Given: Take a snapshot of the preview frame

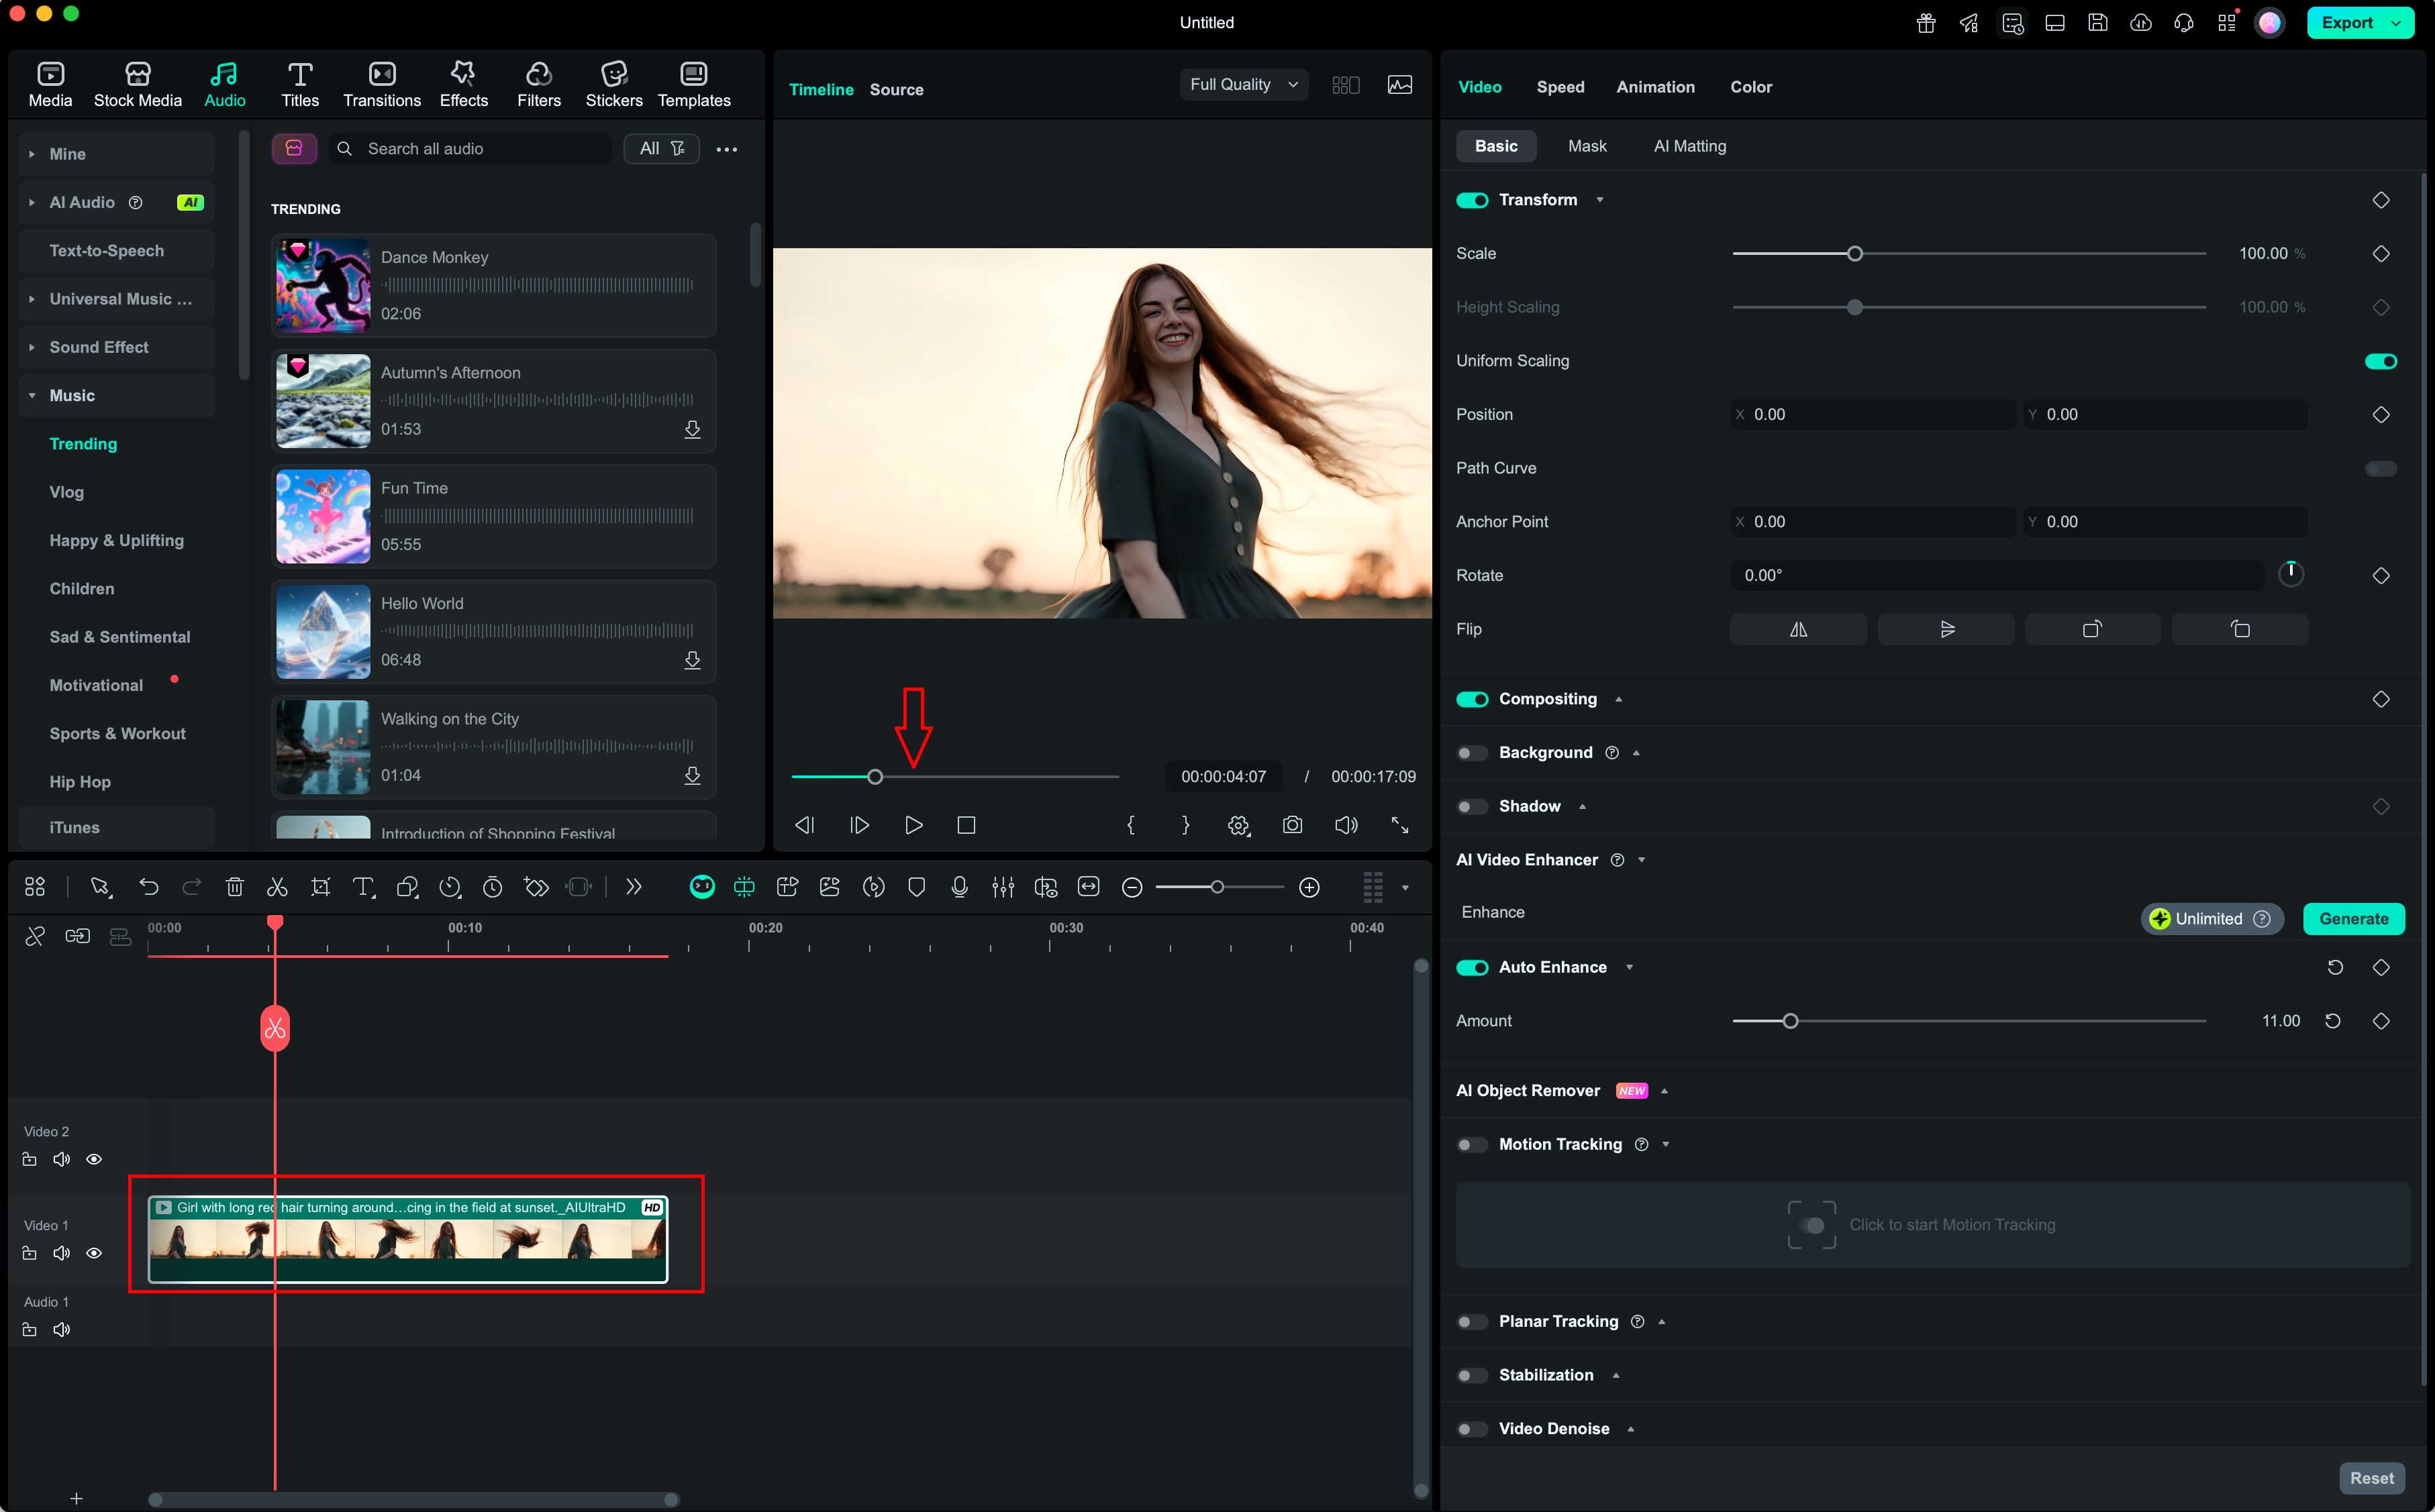Looking at the screenshot, I should [1293, 825].
